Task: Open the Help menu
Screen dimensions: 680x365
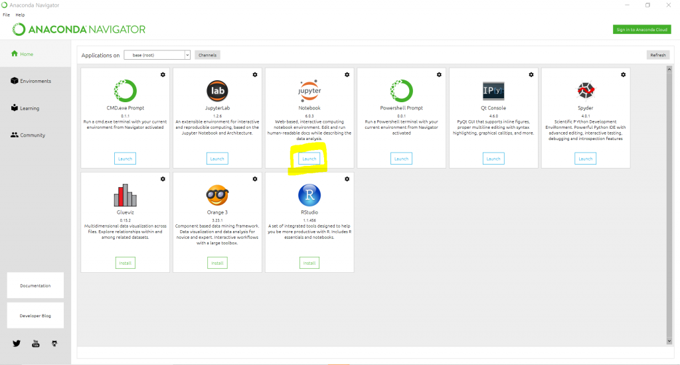Action: 20,15
